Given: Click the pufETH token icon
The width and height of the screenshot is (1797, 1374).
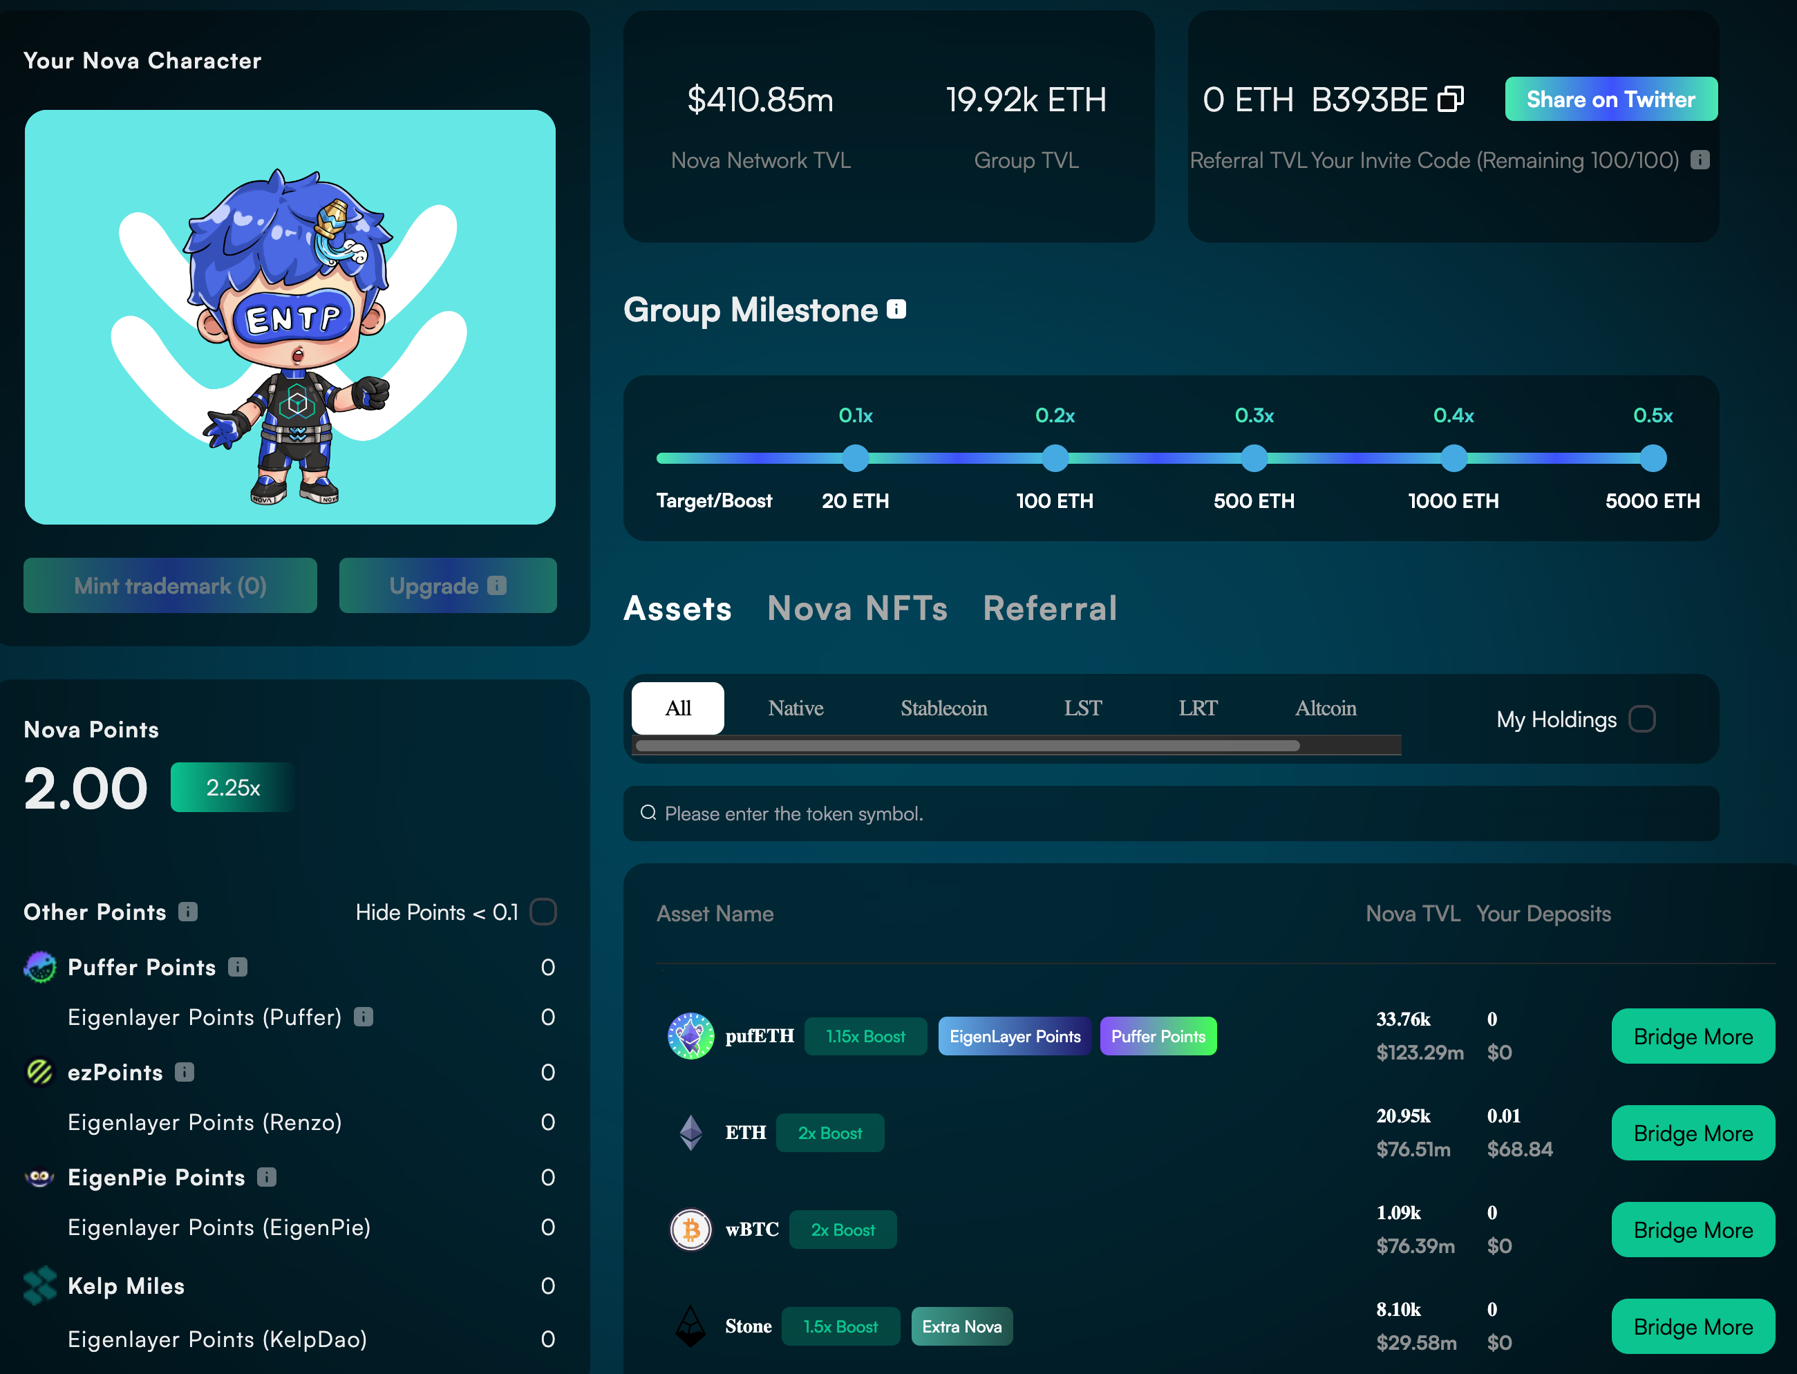Looking at the screenshot, I should [690, 1035].
